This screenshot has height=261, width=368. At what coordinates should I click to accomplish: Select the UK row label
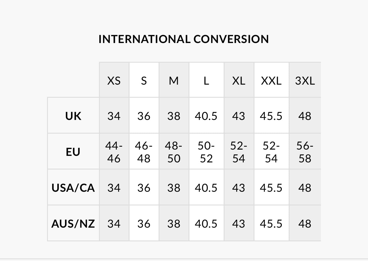(x=73, y=116)
